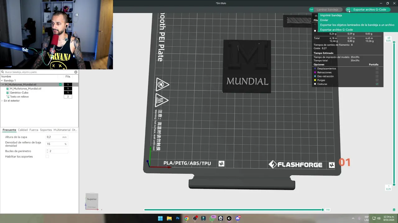Toggle Des-retracción display checkbox

[377, 76]
